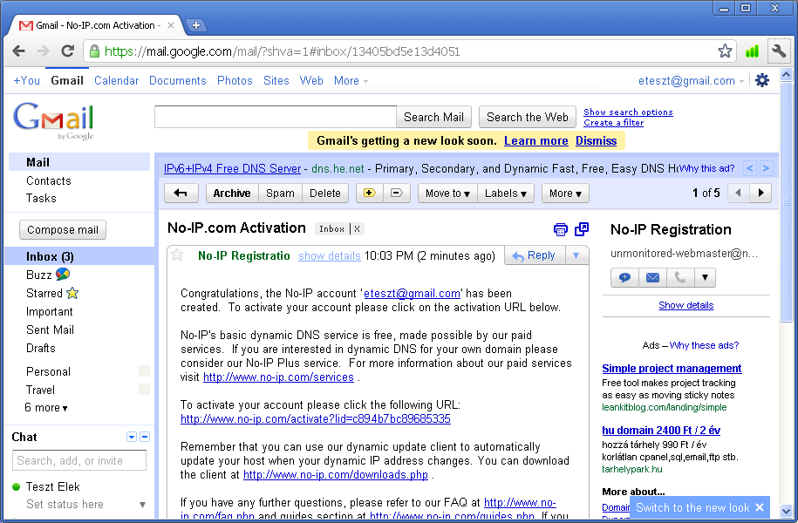Open the More actions dropdown
The height and width of the screenshot is (523, 798).
click(x=565, y=194)
